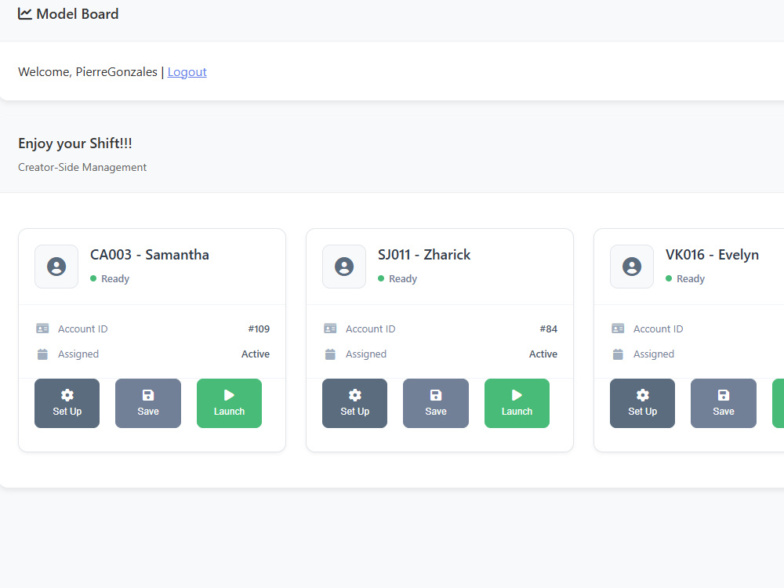Save the SJ011 - Zharick account

(436, 403)
